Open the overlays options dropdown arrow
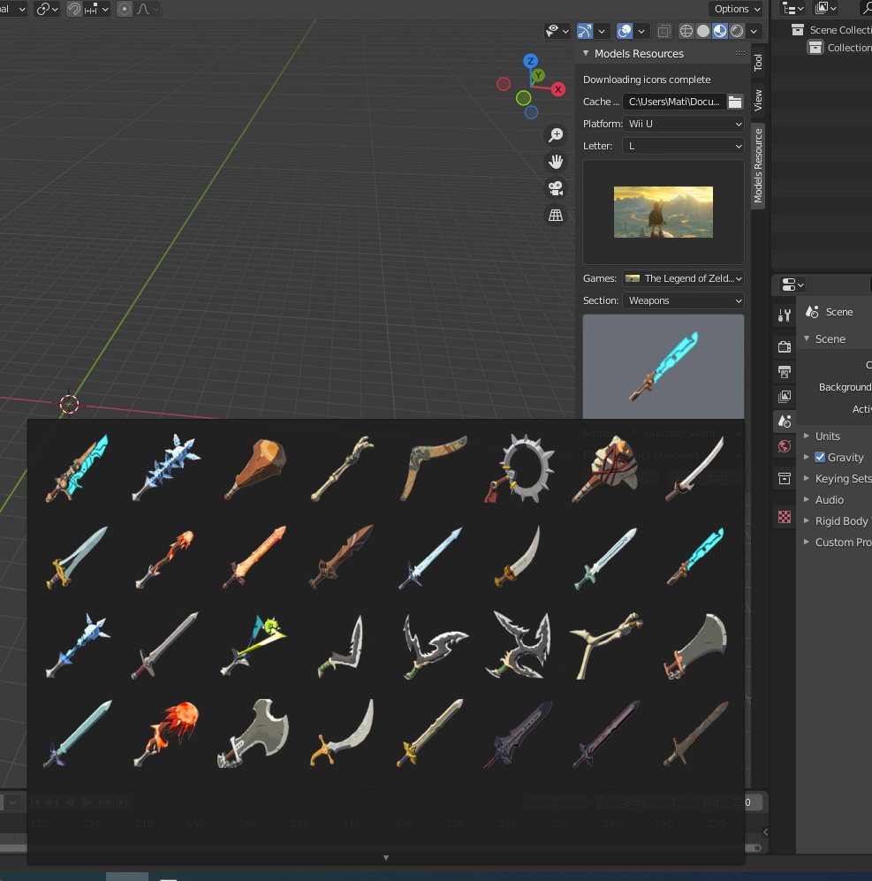Image resolution: width=872 pixels, height=881 pixels. click(x=641, y=31)
